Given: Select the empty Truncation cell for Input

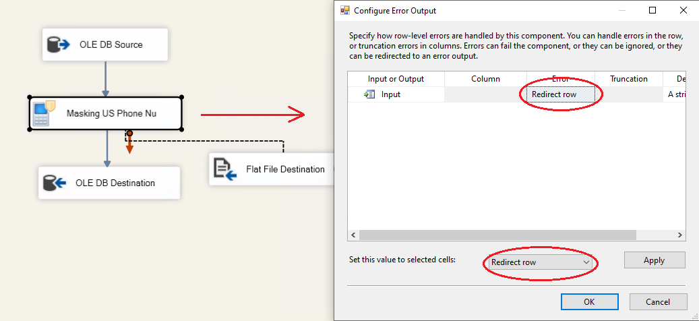Looking at the screenshot, I should pos(628,94).
